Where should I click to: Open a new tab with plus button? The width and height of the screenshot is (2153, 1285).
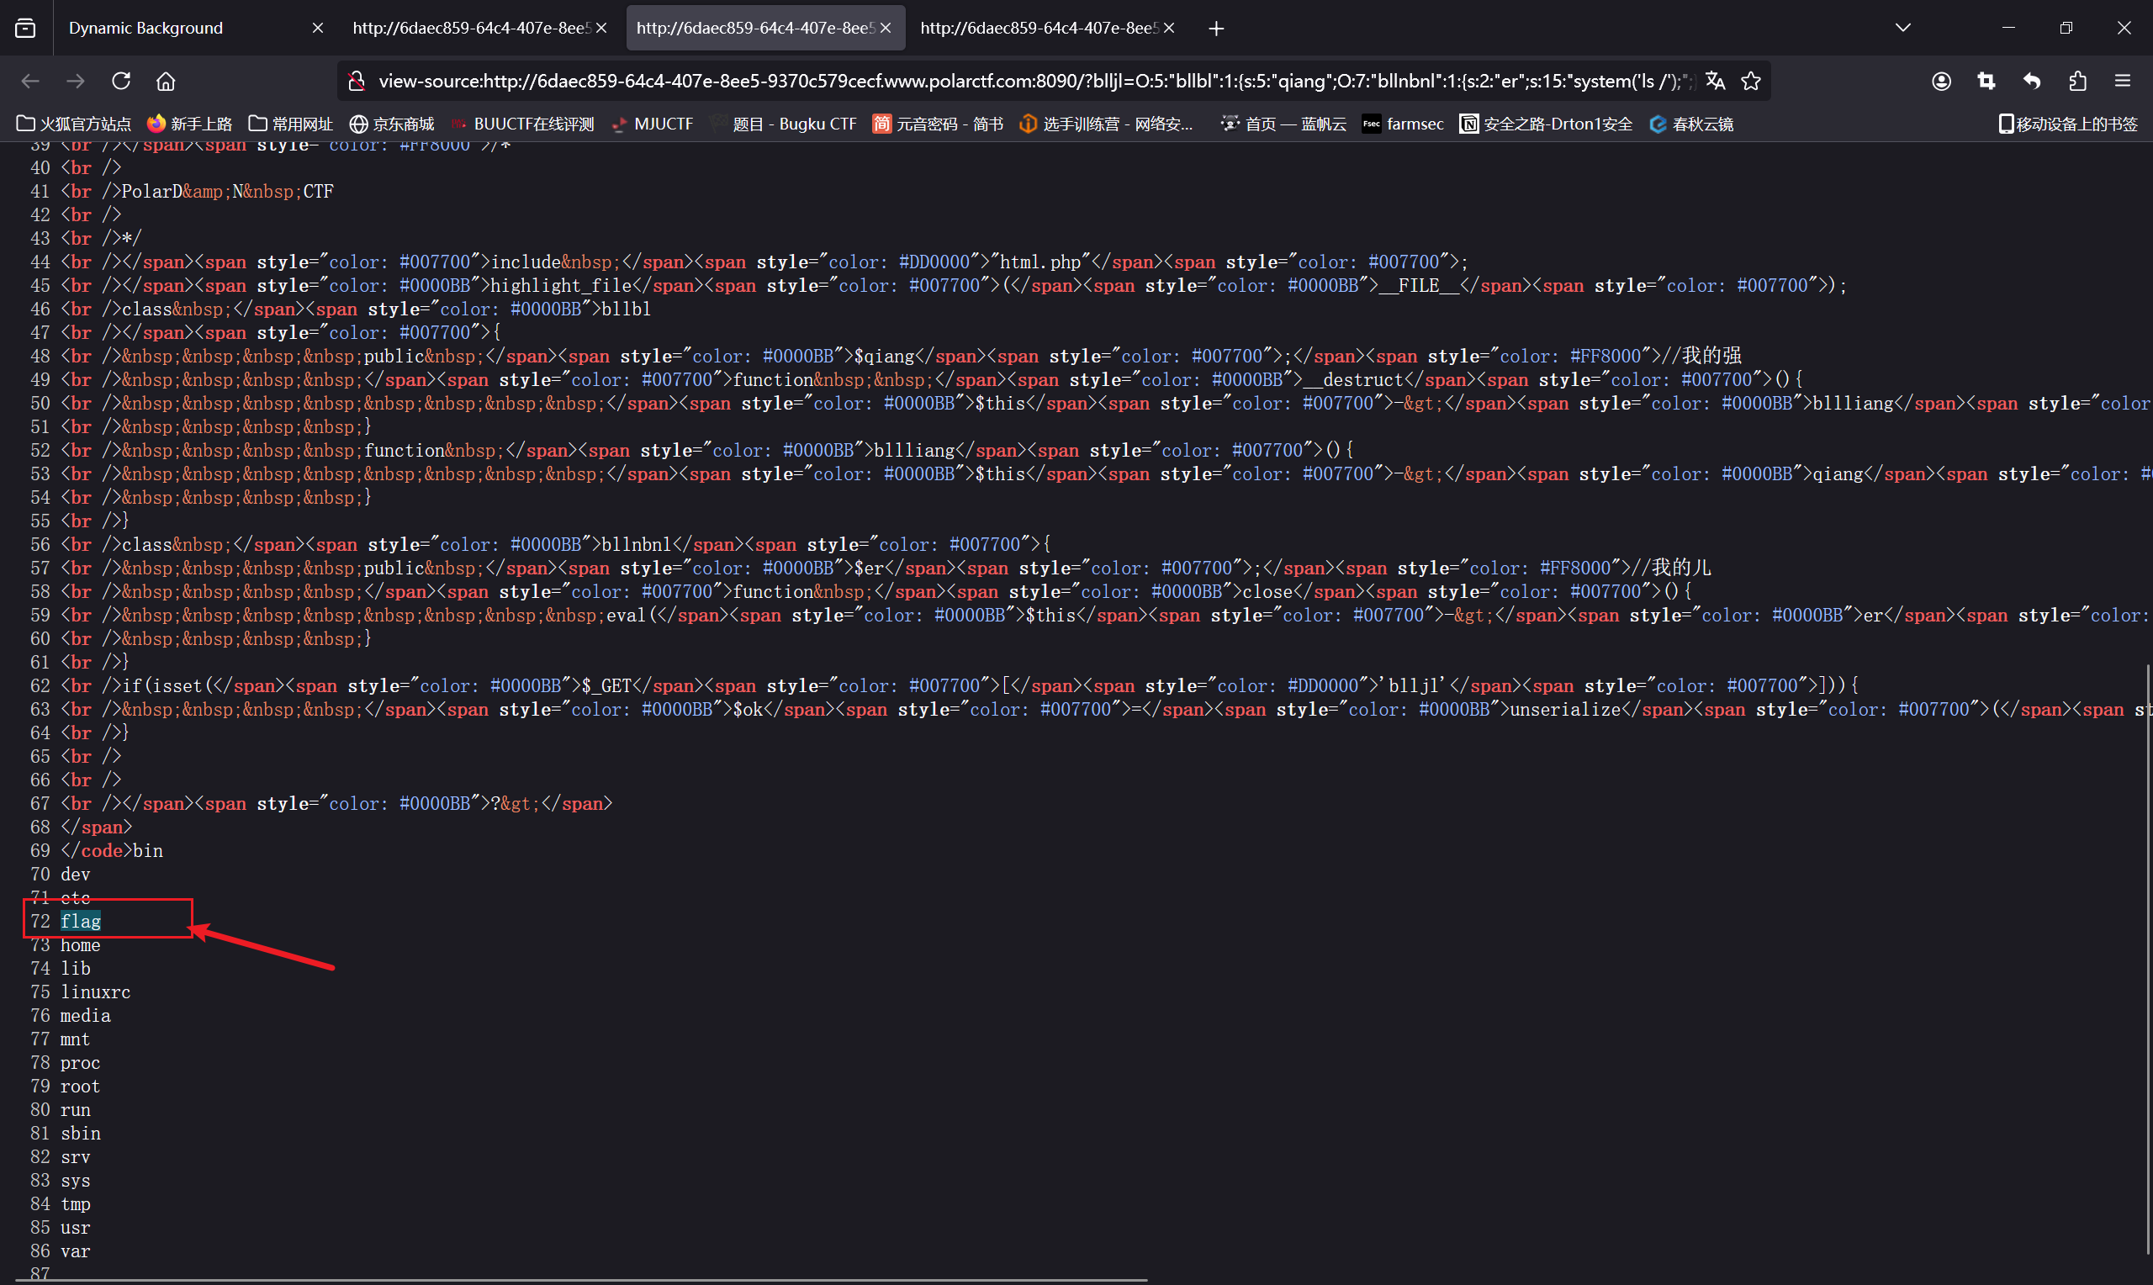1215,28
